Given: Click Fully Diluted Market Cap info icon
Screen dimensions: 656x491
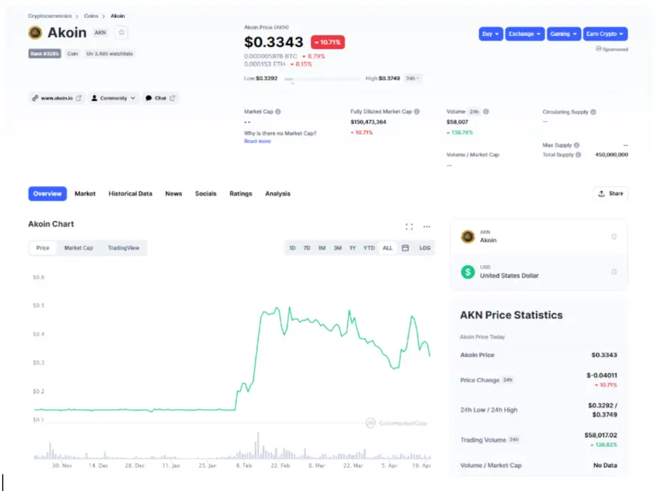Looking at the screenshot, I should [x=417, y=111].
